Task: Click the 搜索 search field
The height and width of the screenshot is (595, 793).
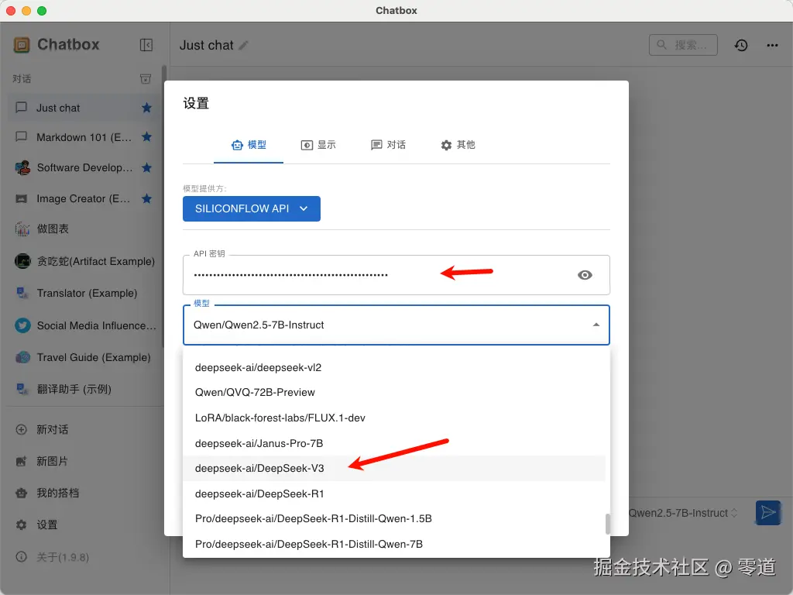Action: [683, 45]
